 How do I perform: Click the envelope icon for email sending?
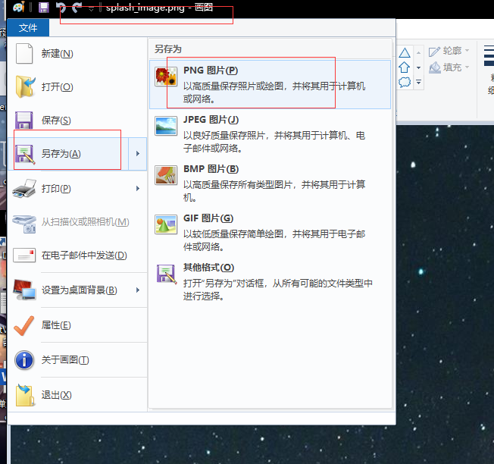click(x=24, y=256)
